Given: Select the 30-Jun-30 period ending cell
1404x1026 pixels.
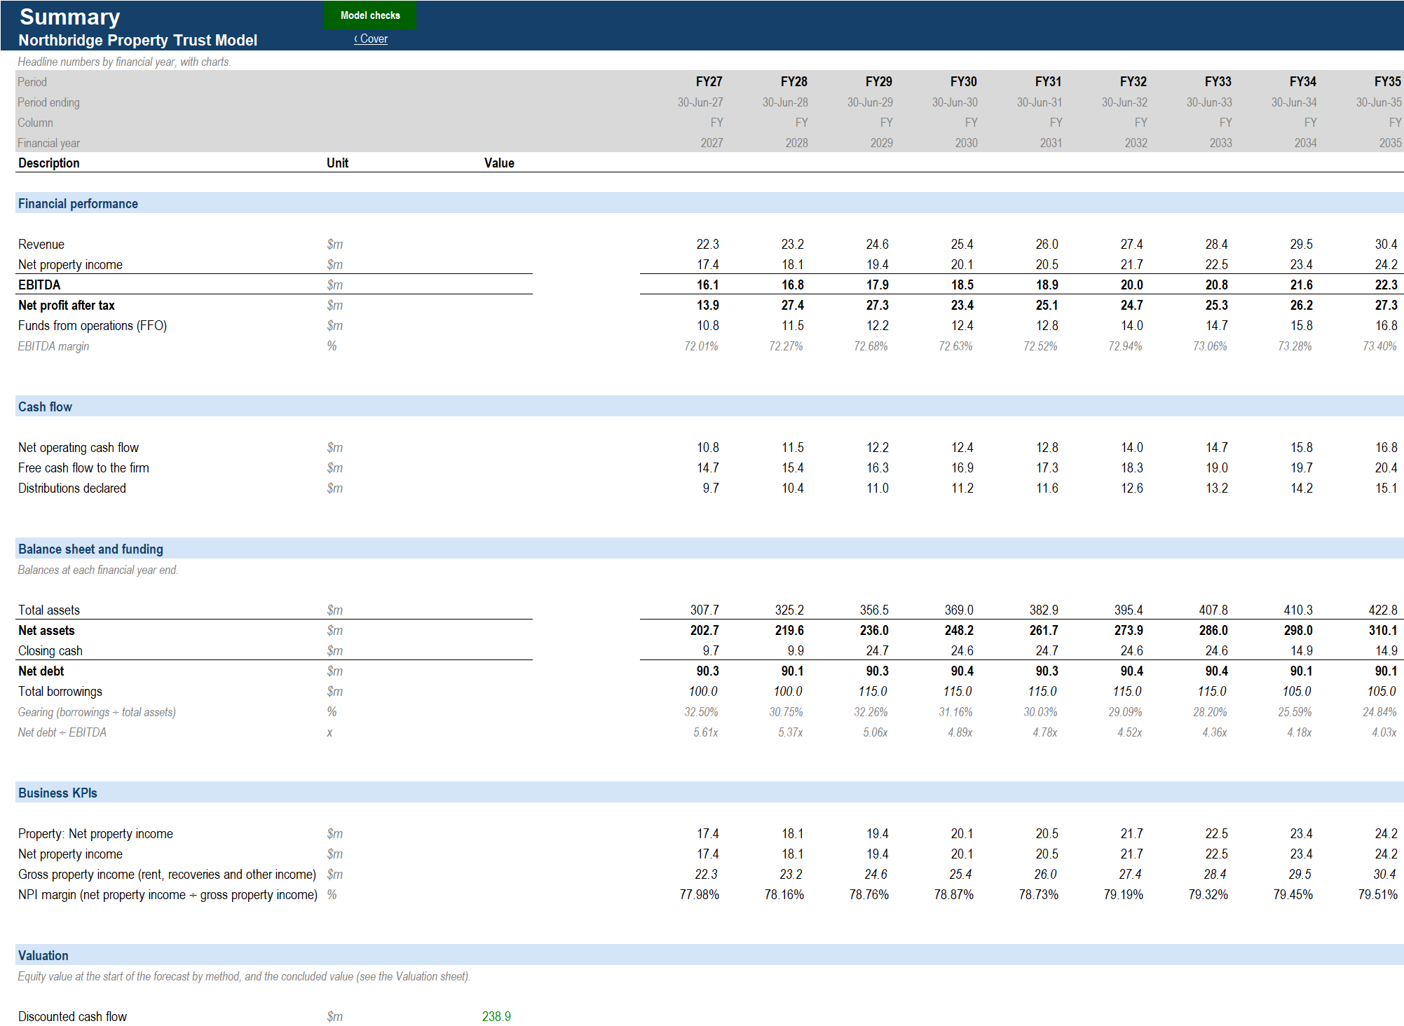Looking at the screenshot, I should pyautogui.click(x=955, y=102).
